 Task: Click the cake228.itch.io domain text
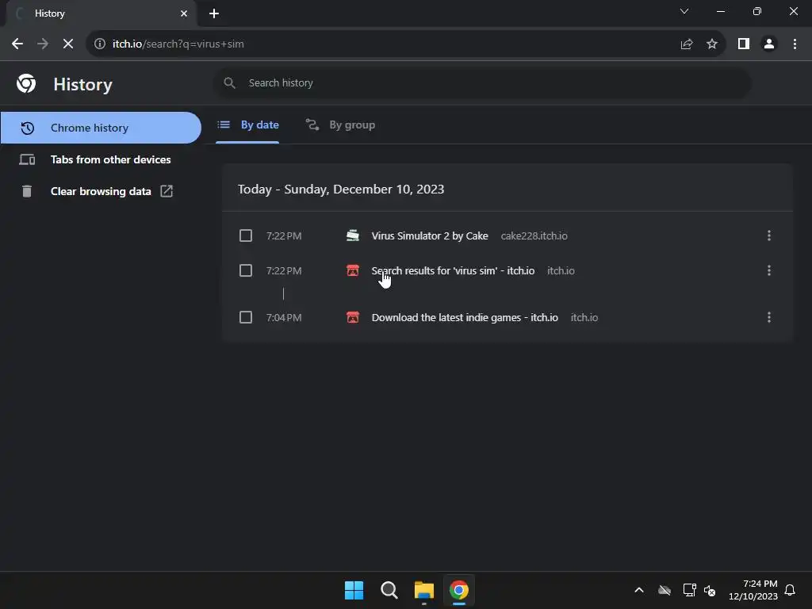tap(534, 236)
